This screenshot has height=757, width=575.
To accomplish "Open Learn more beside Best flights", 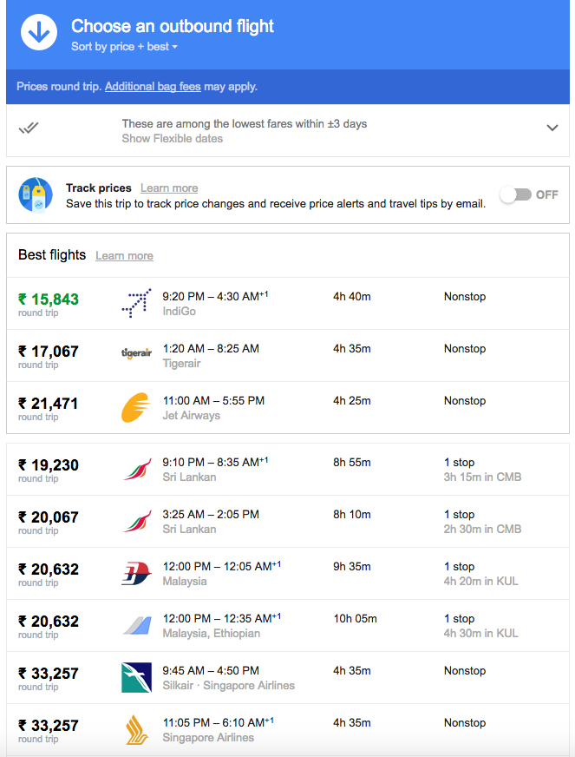I will [x=125, y=256].
